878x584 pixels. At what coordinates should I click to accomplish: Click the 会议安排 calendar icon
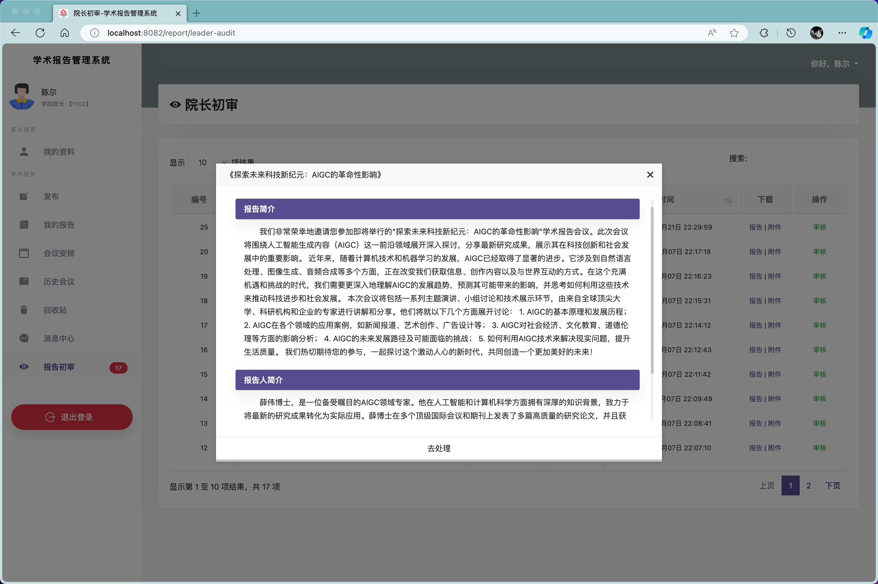(24, 253)
